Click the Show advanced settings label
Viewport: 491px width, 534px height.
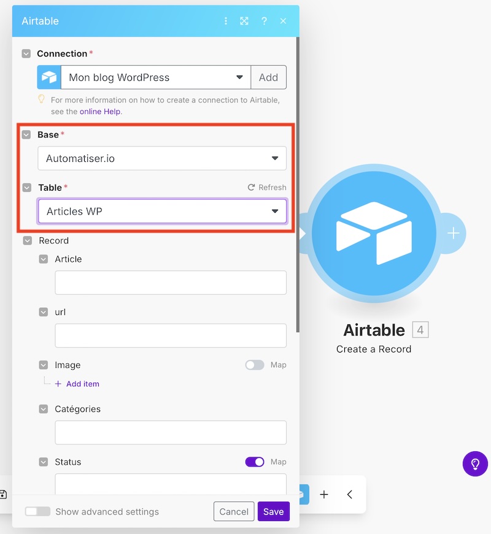point(107,511)
